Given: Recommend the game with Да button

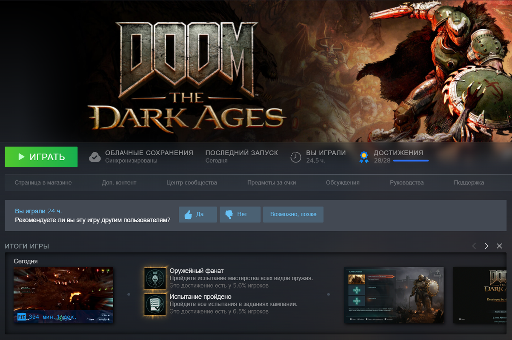Looking at the screenshot, I should (198, 215).
